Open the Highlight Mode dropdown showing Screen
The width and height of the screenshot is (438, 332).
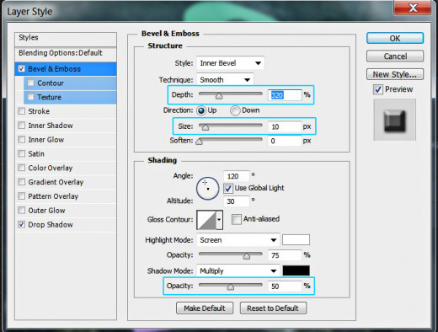point(238,240)
